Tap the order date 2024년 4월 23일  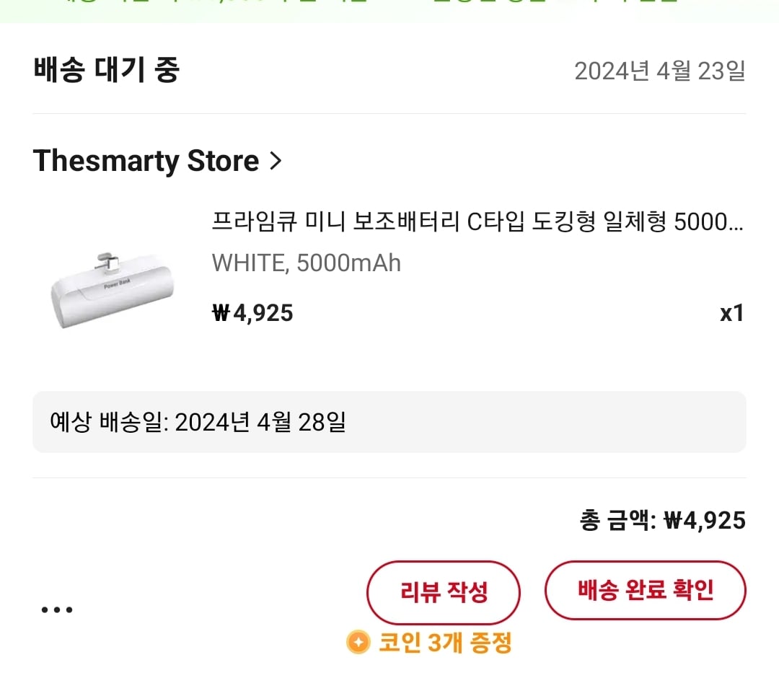[x=660, y=71]
